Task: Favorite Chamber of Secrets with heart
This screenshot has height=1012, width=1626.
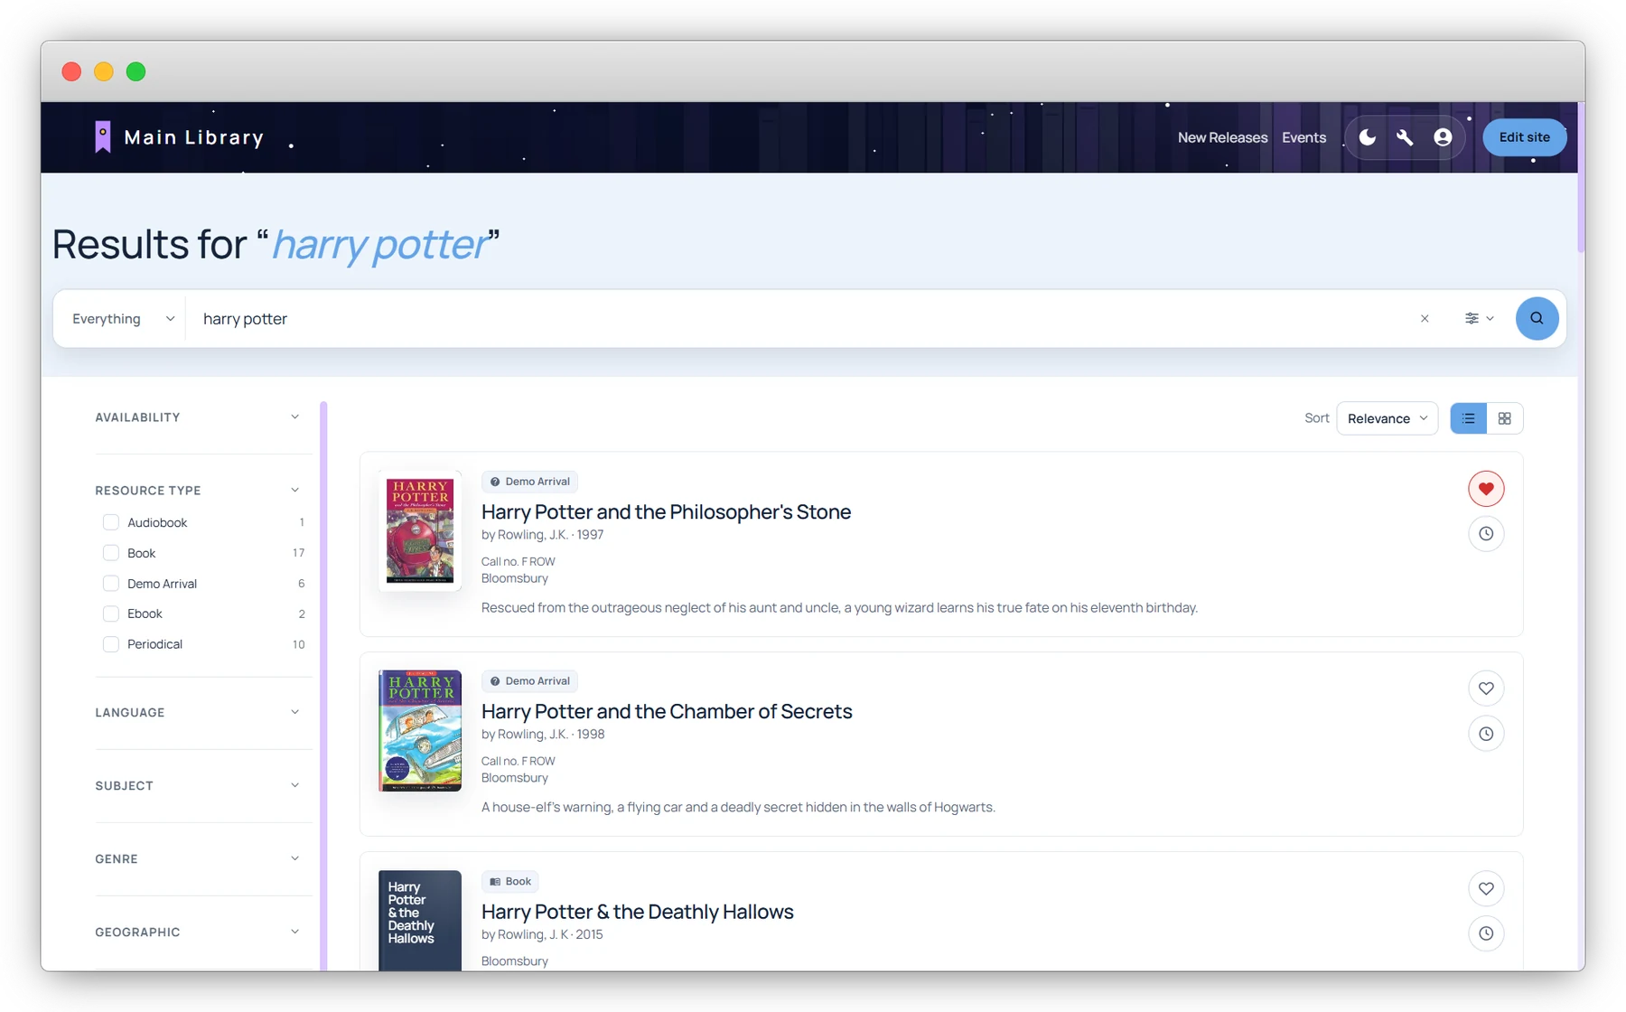Action: (x=1486, y=689)
